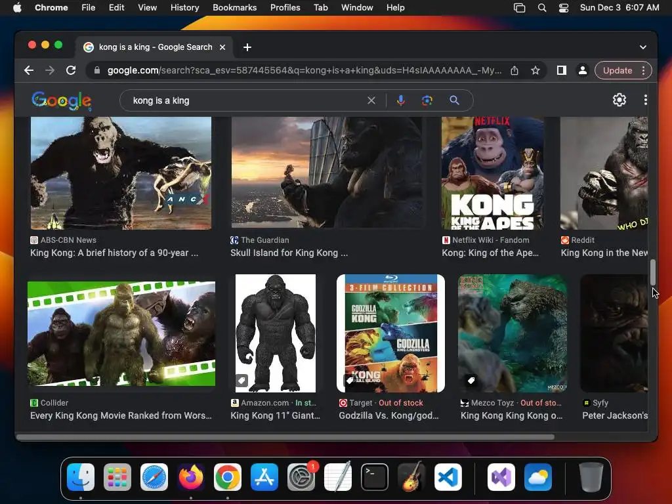This screenshot has width=672, height=504.
Task: Open the Profiles menu
Action: (285, 8)
